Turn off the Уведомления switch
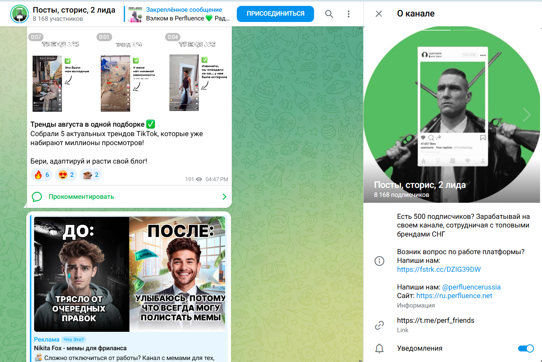This screenshot has height=362, width=542. coord(525,348)
